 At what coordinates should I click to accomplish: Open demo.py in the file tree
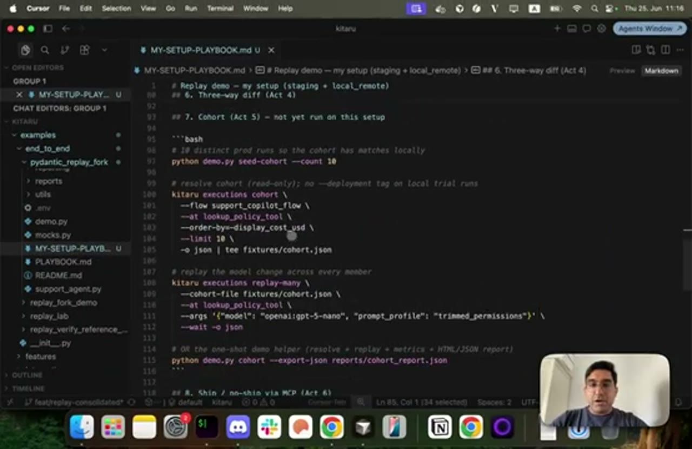pos(51,221)
